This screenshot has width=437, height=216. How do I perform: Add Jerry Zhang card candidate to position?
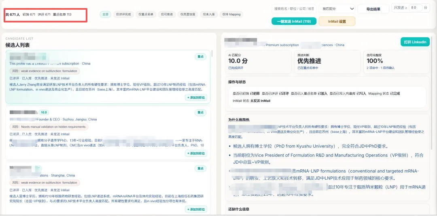(x=196, y=98)
